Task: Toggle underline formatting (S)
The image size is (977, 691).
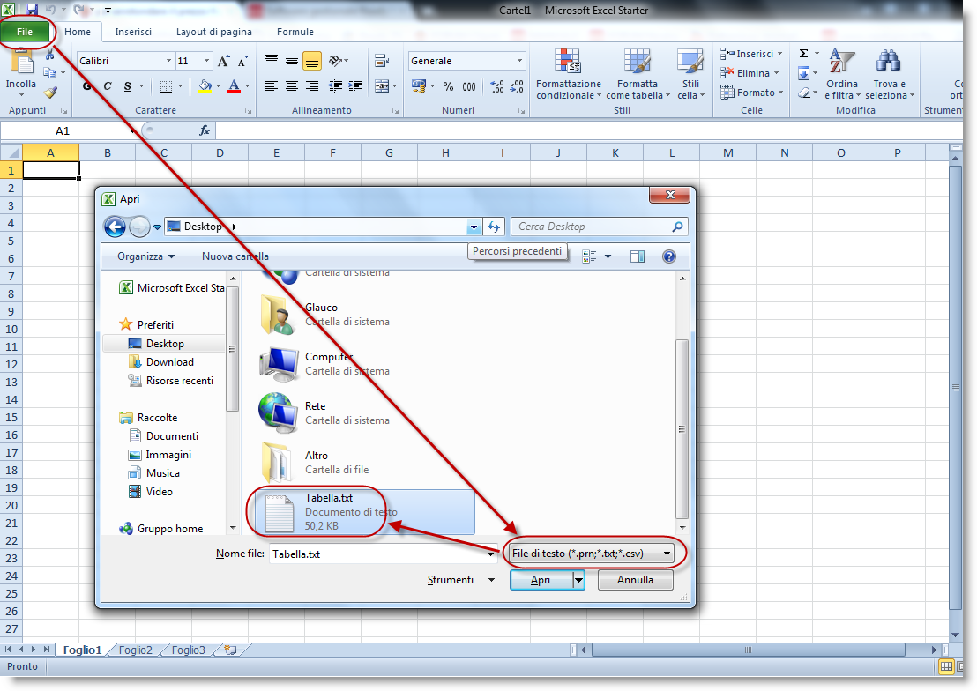Action: click(x=127, y=86)
